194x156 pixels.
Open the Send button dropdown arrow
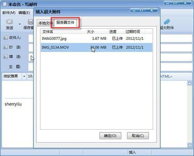coord(20,24)
